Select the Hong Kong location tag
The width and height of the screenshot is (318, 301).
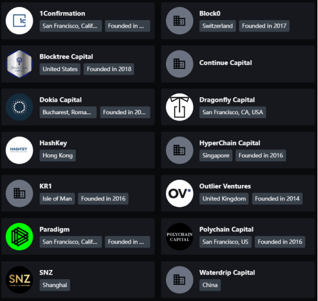point(57,156)
